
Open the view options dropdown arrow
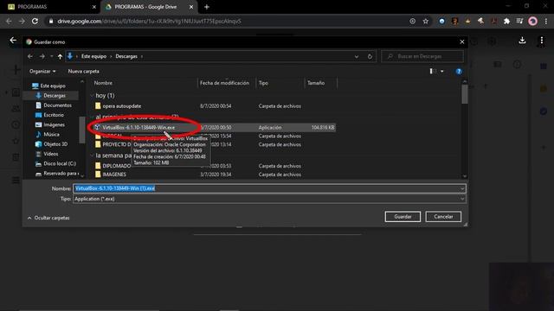click(442, 71)
